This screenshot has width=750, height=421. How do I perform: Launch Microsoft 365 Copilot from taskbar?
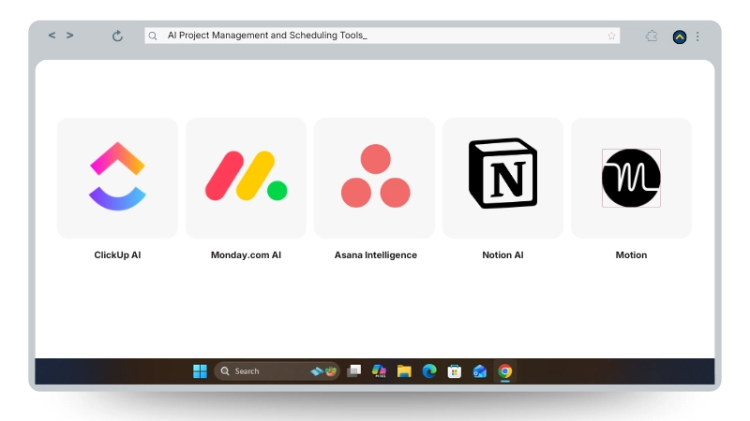point(379,370)
